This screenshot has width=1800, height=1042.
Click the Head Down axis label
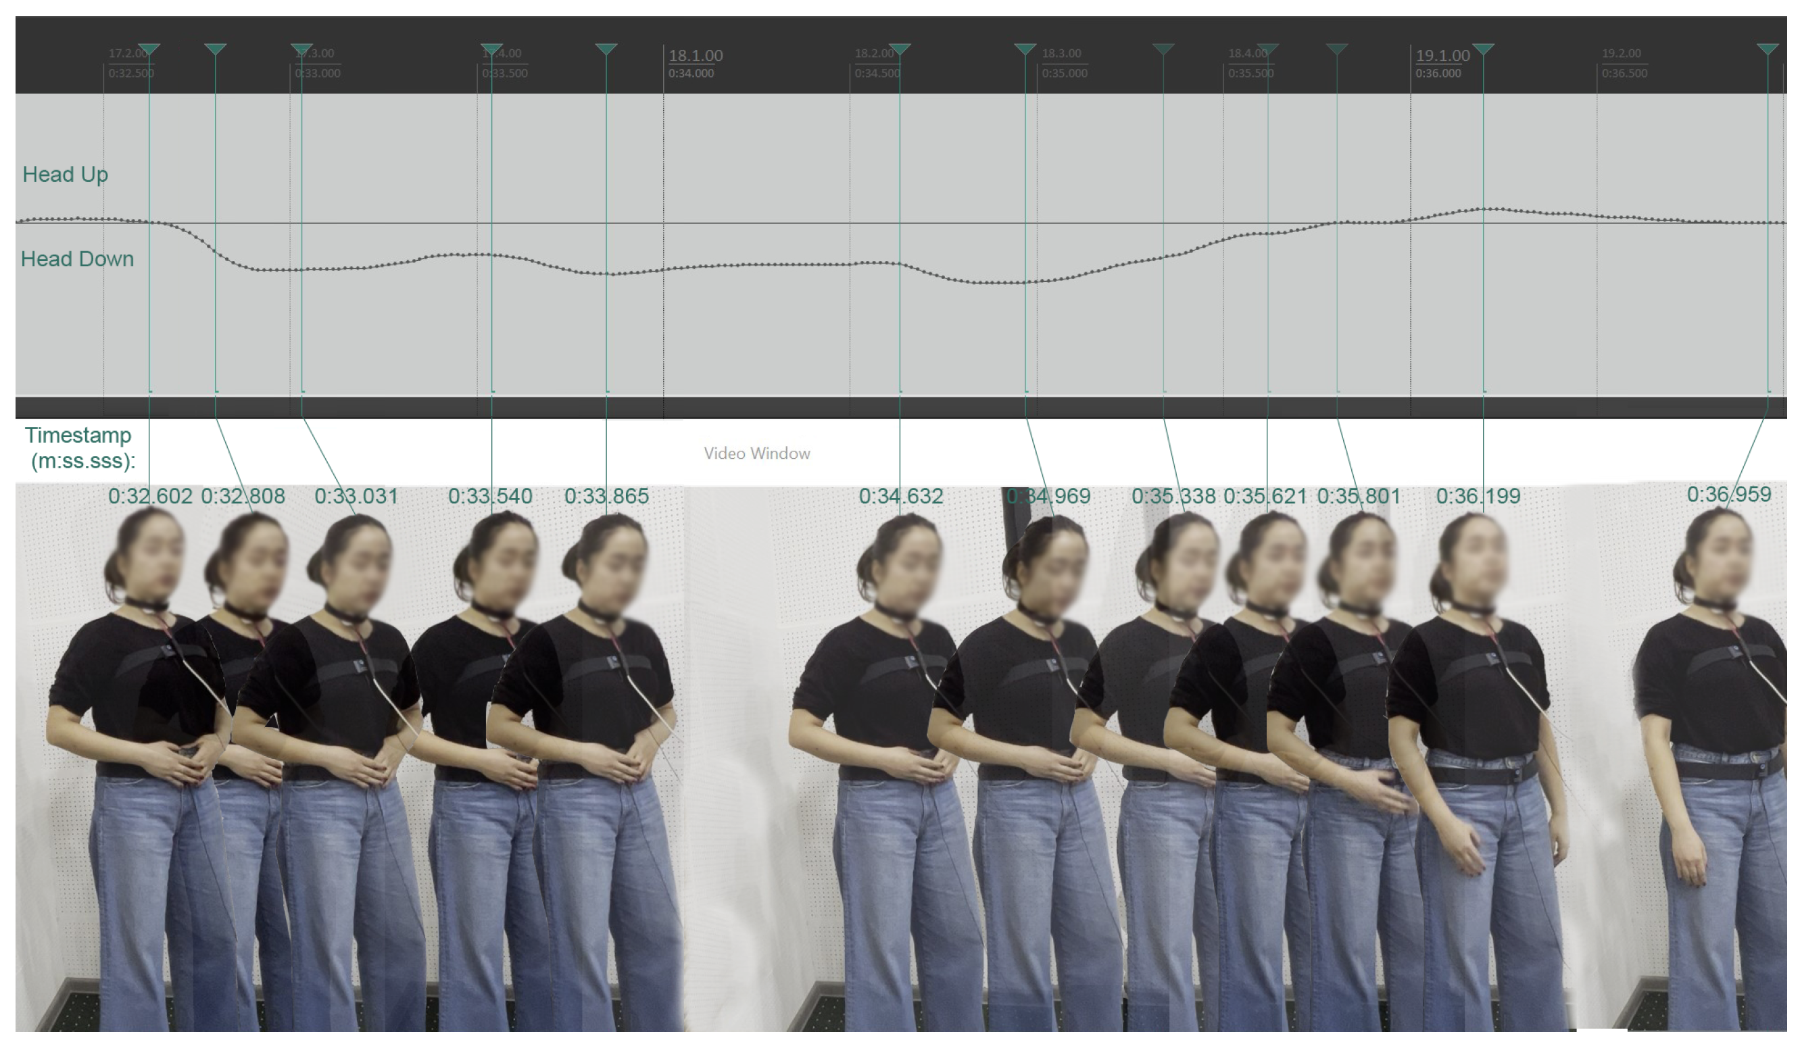78,260
